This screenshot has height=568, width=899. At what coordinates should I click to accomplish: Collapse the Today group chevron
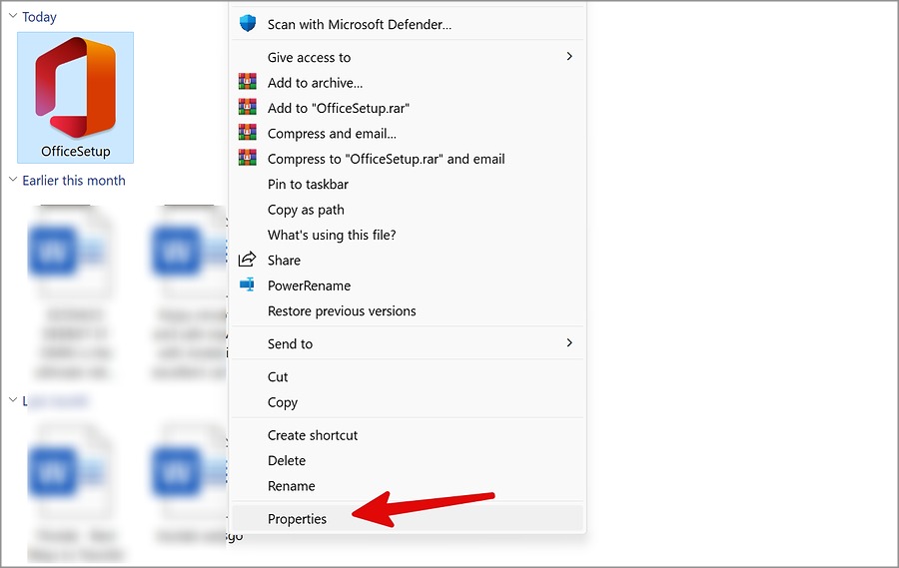(x=13, y=16)
